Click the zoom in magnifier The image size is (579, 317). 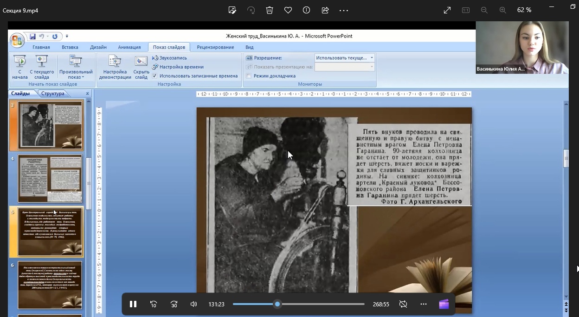click(502, 10)
